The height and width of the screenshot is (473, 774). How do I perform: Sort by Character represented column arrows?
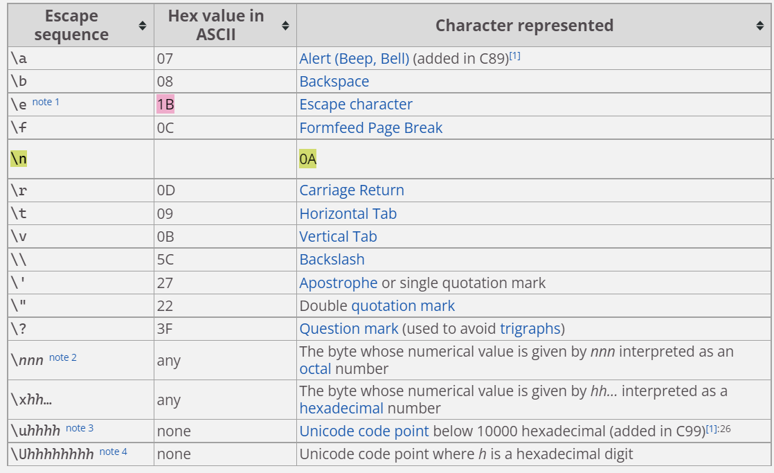[760, 26]
